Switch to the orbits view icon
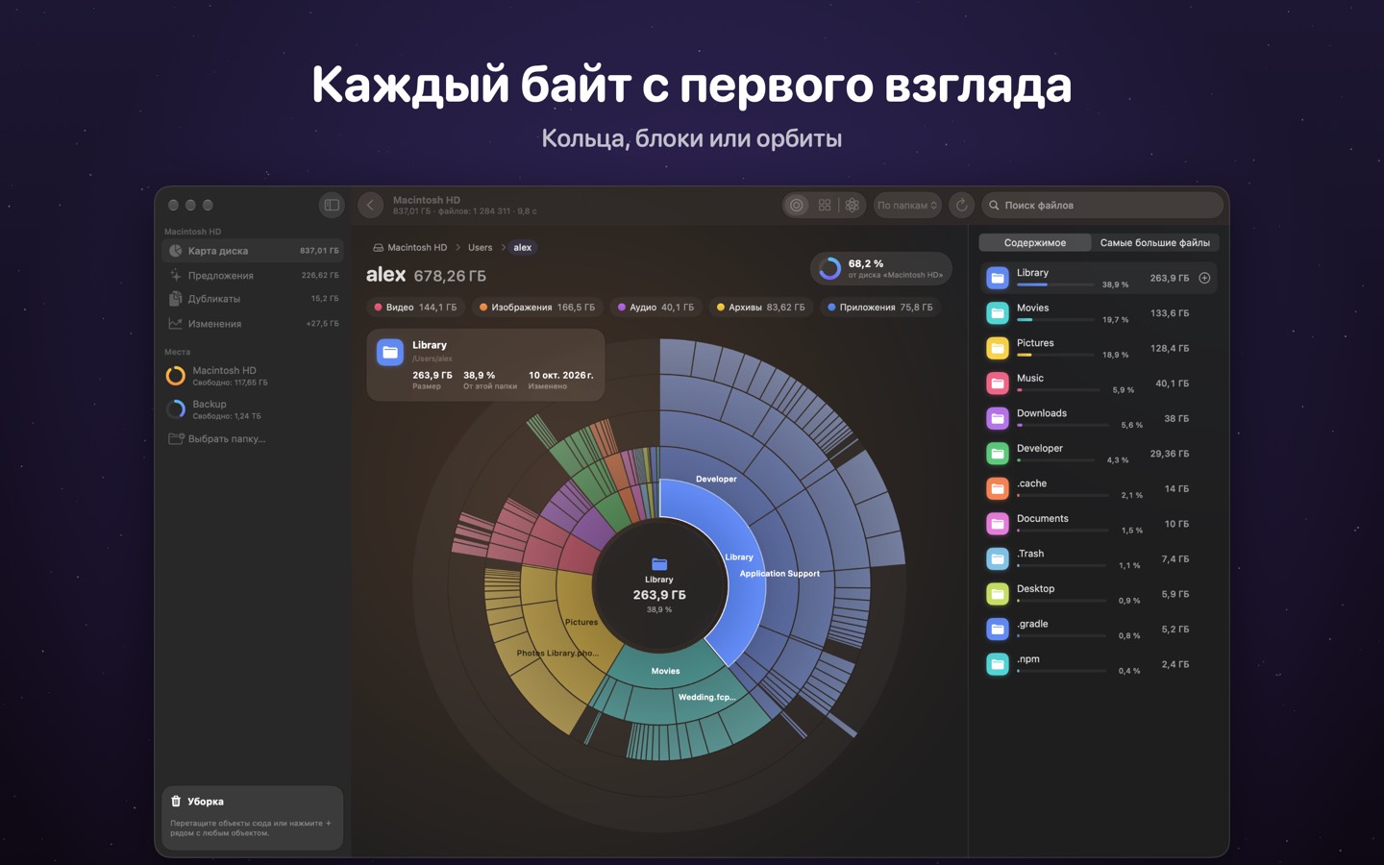Screen dimensions: 1384x865 pos(853,205)
